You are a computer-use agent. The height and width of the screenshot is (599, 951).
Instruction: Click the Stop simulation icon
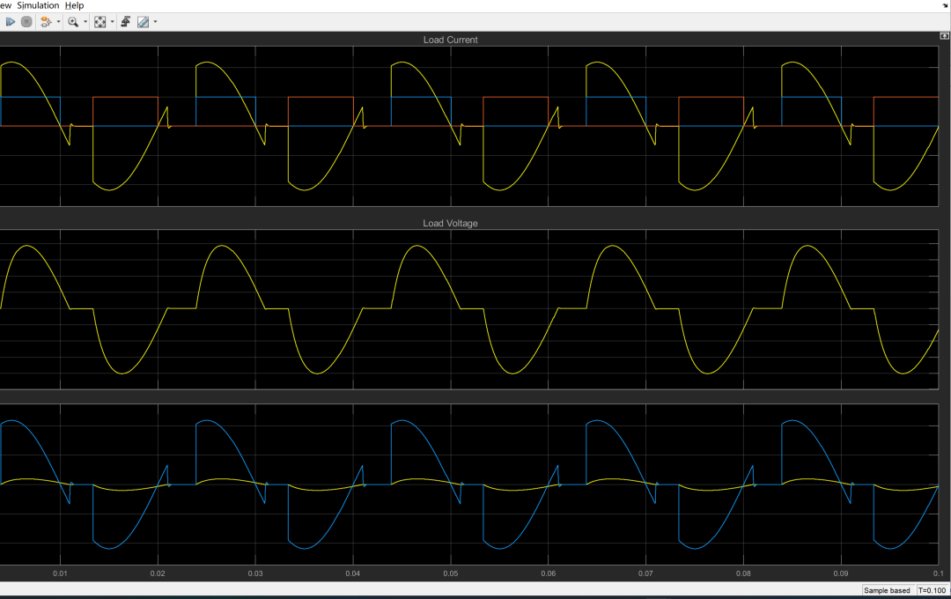26,21
